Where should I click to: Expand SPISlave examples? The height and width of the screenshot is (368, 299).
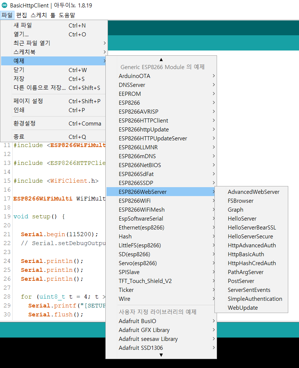tap(161, 272)
